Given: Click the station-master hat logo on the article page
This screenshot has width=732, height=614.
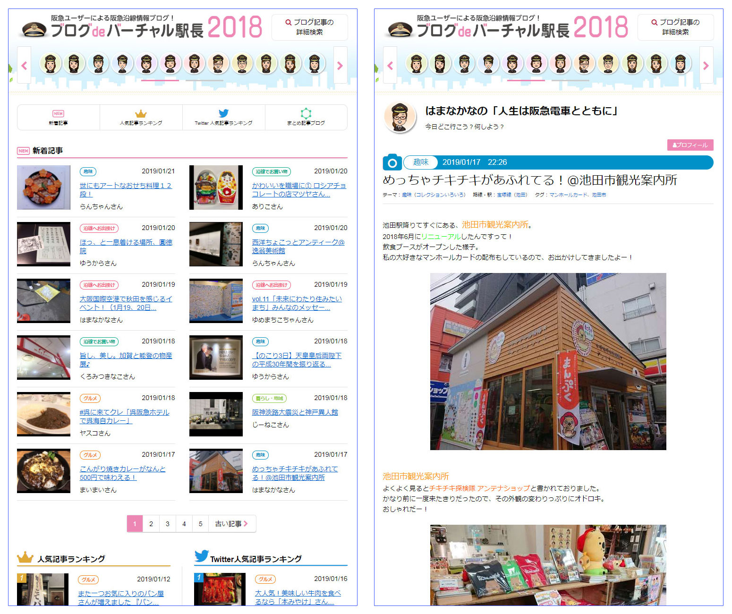Looking at the screenshot, I should click(x=400, y=30).
